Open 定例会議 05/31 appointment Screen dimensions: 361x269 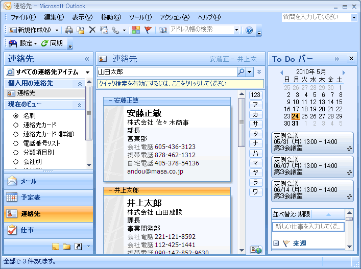point(312,143)
